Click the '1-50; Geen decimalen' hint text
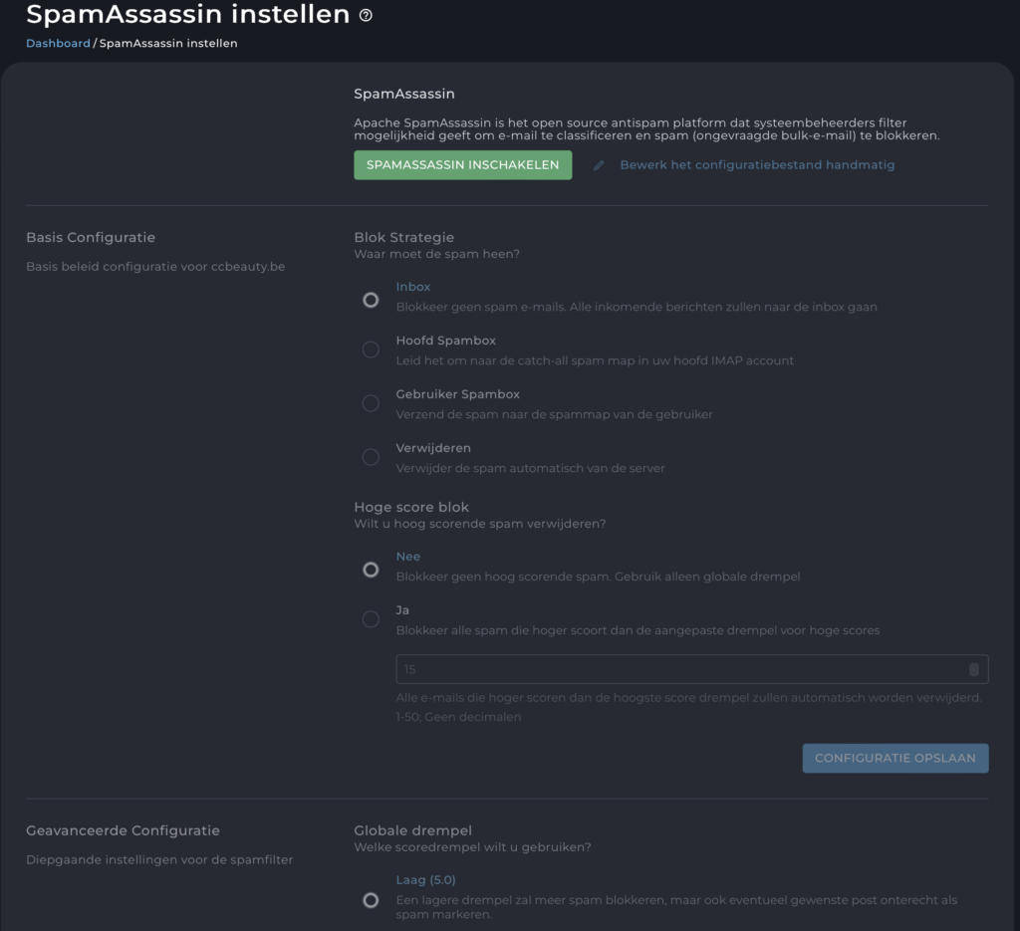This screenshot has height=931, width=1020. coord(458,717)
